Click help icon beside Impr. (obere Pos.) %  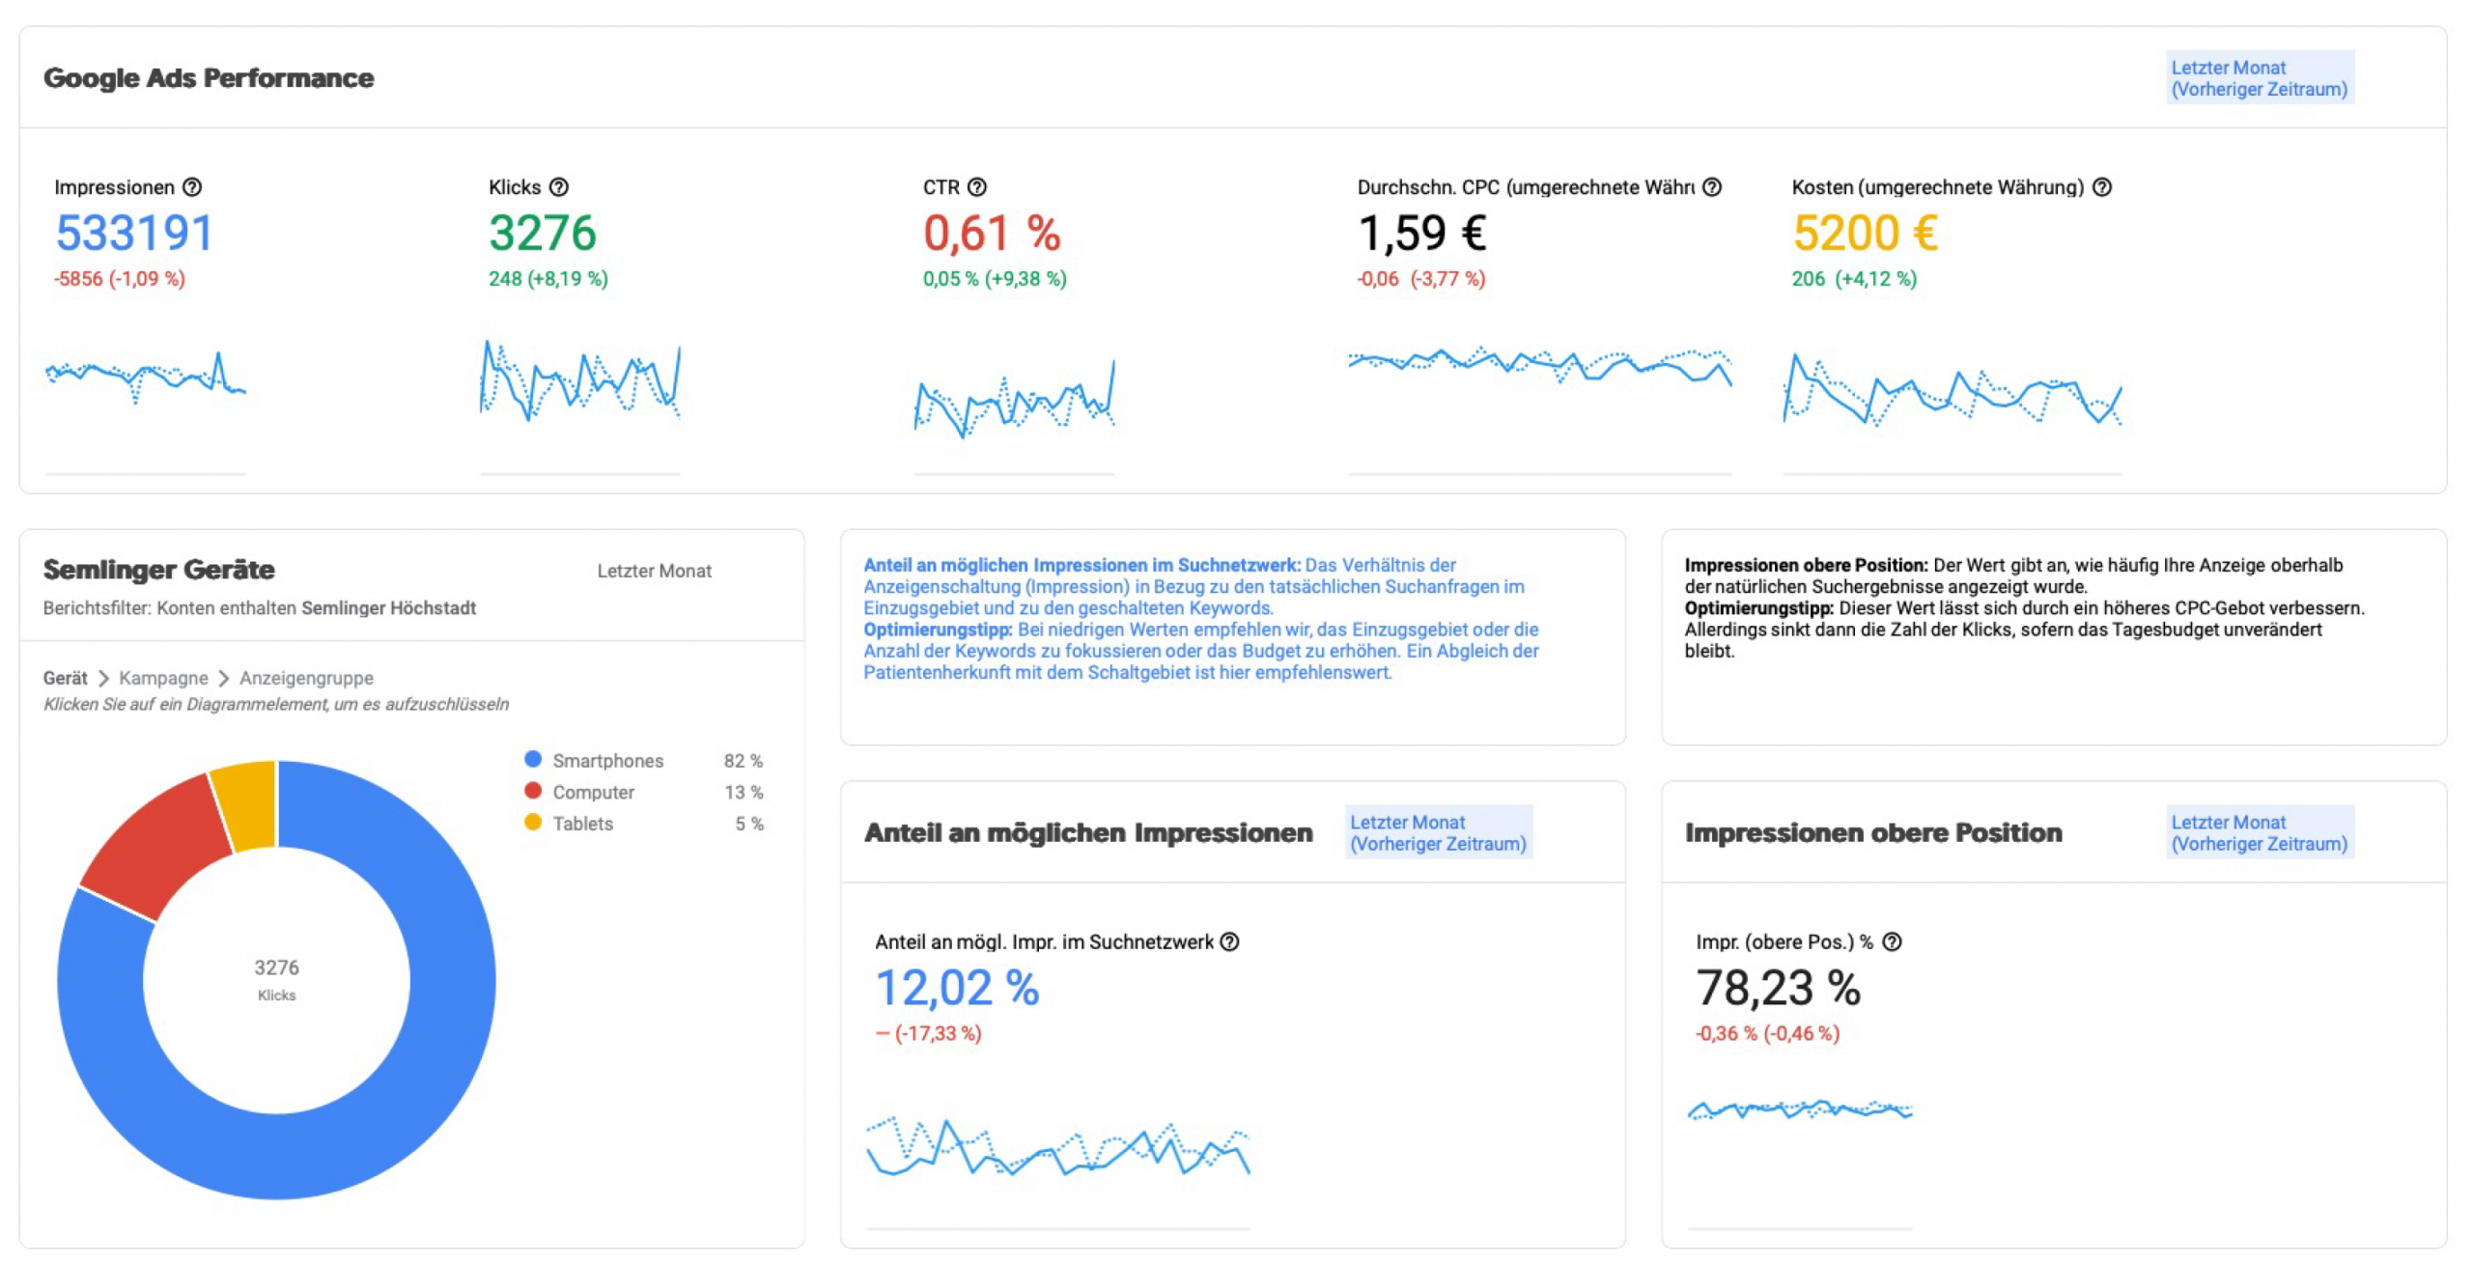coord(1893,942)
